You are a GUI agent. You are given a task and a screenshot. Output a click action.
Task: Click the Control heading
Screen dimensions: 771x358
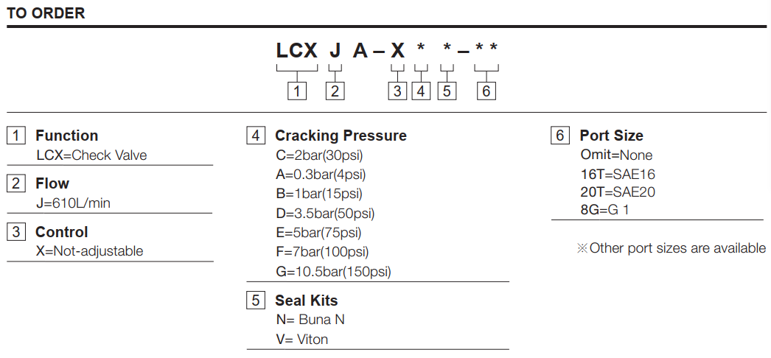tap(61, 232)
